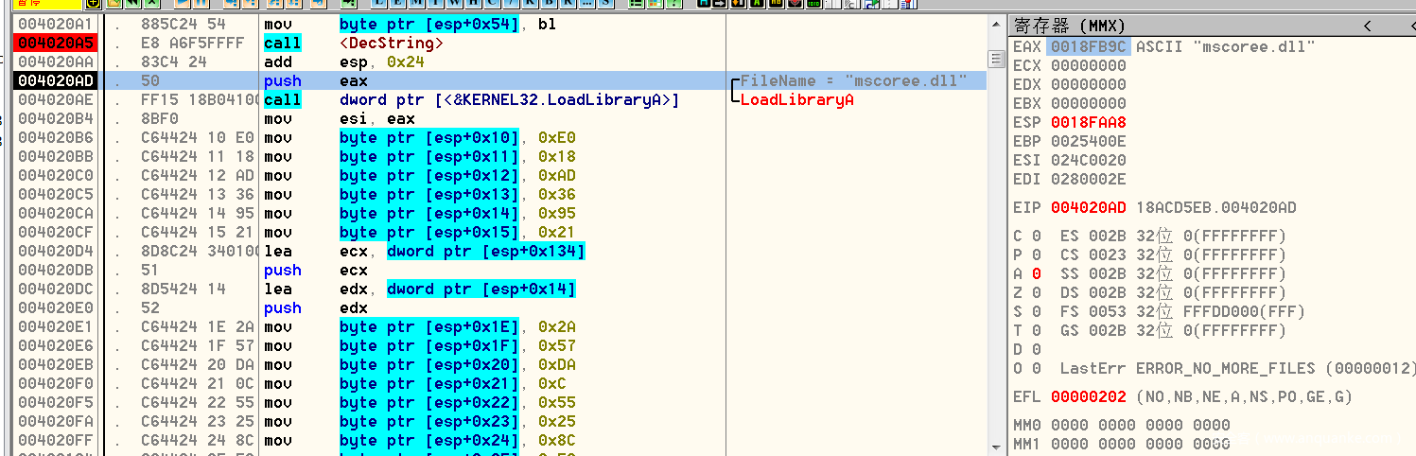Viewport: 1416px width, 456px height.
Task: Select EFL flags value 00000202
Action: (1088, 396)
